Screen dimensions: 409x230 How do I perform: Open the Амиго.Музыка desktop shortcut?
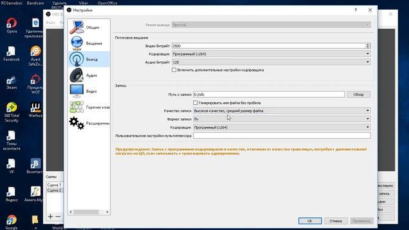point(35,194)
